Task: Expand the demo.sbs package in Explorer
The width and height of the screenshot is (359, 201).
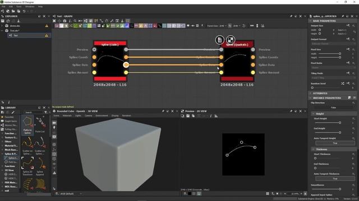Action: (2, 26)
